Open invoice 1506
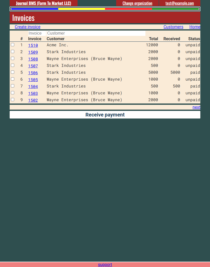Image resolution: width=210 pixels, height=267 pixels. point(33,73)
